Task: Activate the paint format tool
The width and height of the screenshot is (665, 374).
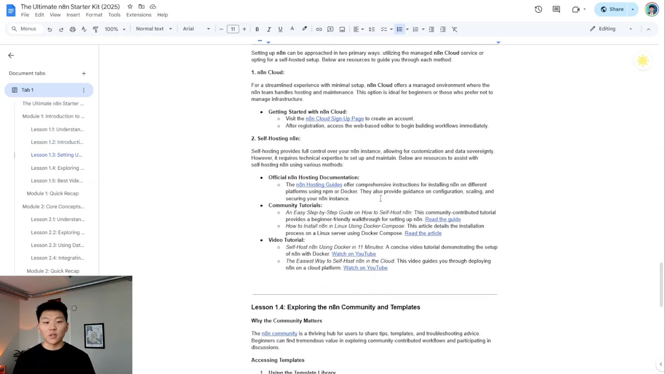Action: coord(95,29)
